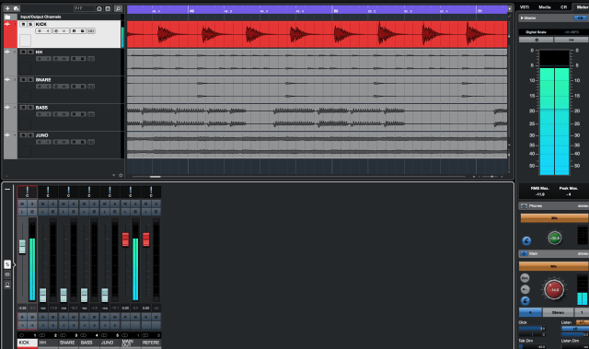This screenshot has height=349, width=589.
Task: Click the Click metronome icon in Phones section
Action: [526, 241]
